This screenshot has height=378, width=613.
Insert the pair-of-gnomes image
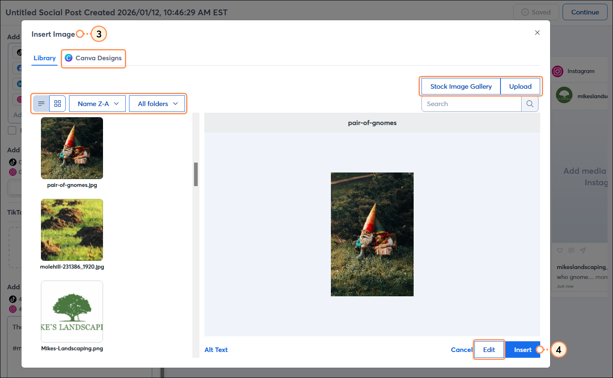(x=523, y=350)
